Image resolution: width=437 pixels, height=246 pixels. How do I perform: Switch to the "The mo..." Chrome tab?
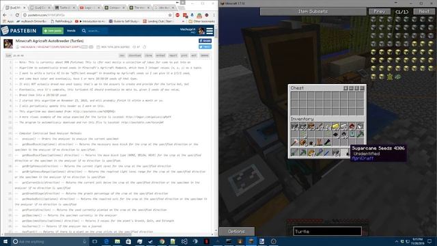pos(139,8)
